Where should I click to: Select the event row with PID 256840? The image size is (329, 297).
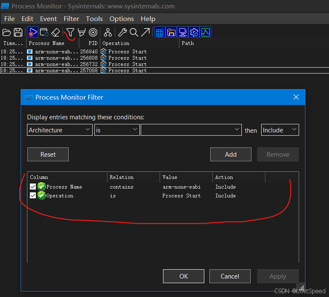pos(164,52)
